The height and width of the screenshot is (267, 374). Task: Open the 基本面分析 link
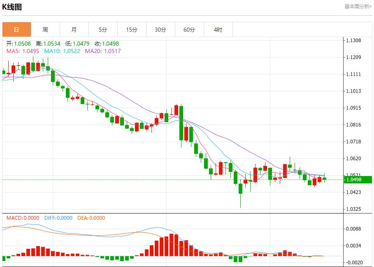pyautogui.click(x=358, y=7)
